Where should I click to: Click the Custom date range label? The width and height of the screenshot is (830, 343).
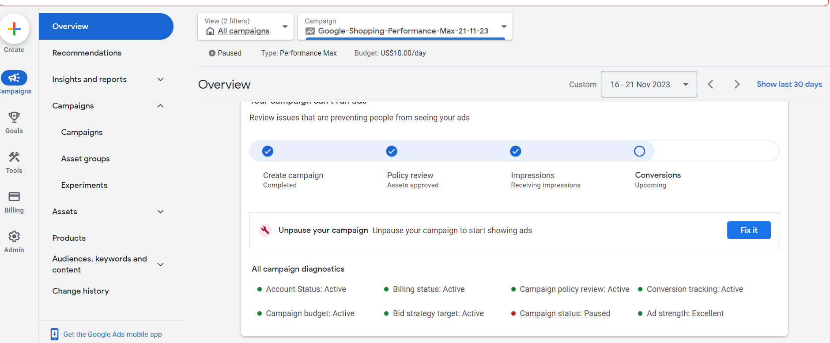click(583, 84)
